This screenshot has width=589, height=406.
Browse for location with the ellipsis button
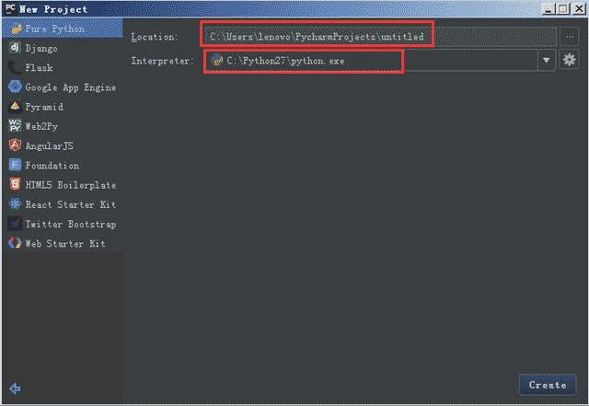pyautogui.click(x=570, y=37)
